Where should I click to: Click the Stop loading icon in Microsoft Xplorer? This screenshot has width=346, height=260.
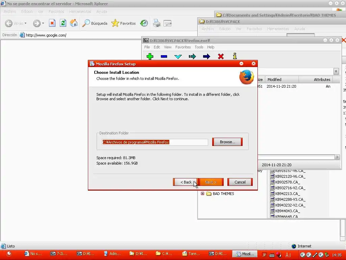pos(52,23)
